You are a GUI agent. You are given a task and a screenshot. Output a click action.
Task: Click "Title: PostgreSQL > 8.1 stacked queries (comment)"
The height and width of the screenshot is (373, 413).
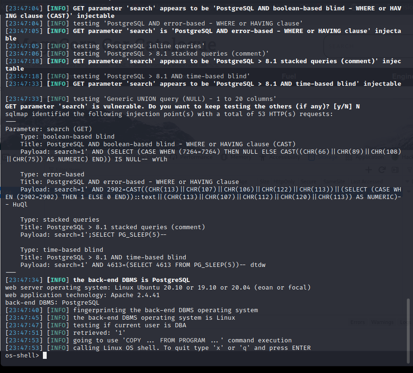tap(113, 227)
